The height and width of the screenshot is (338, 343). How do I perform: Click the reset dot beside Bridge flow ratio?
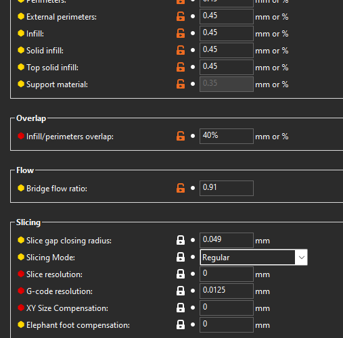click(193, 188)
